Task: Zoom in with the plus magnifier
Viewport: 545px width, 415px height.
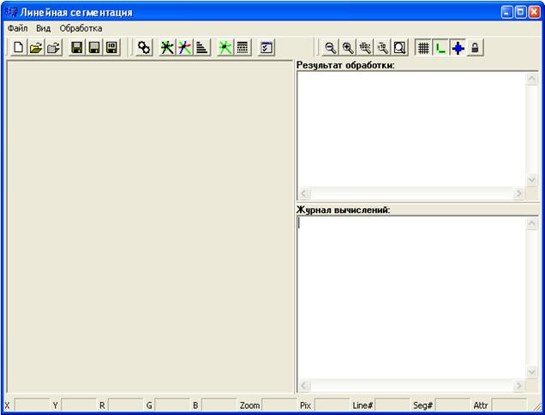Action: (x=348, y=48)
